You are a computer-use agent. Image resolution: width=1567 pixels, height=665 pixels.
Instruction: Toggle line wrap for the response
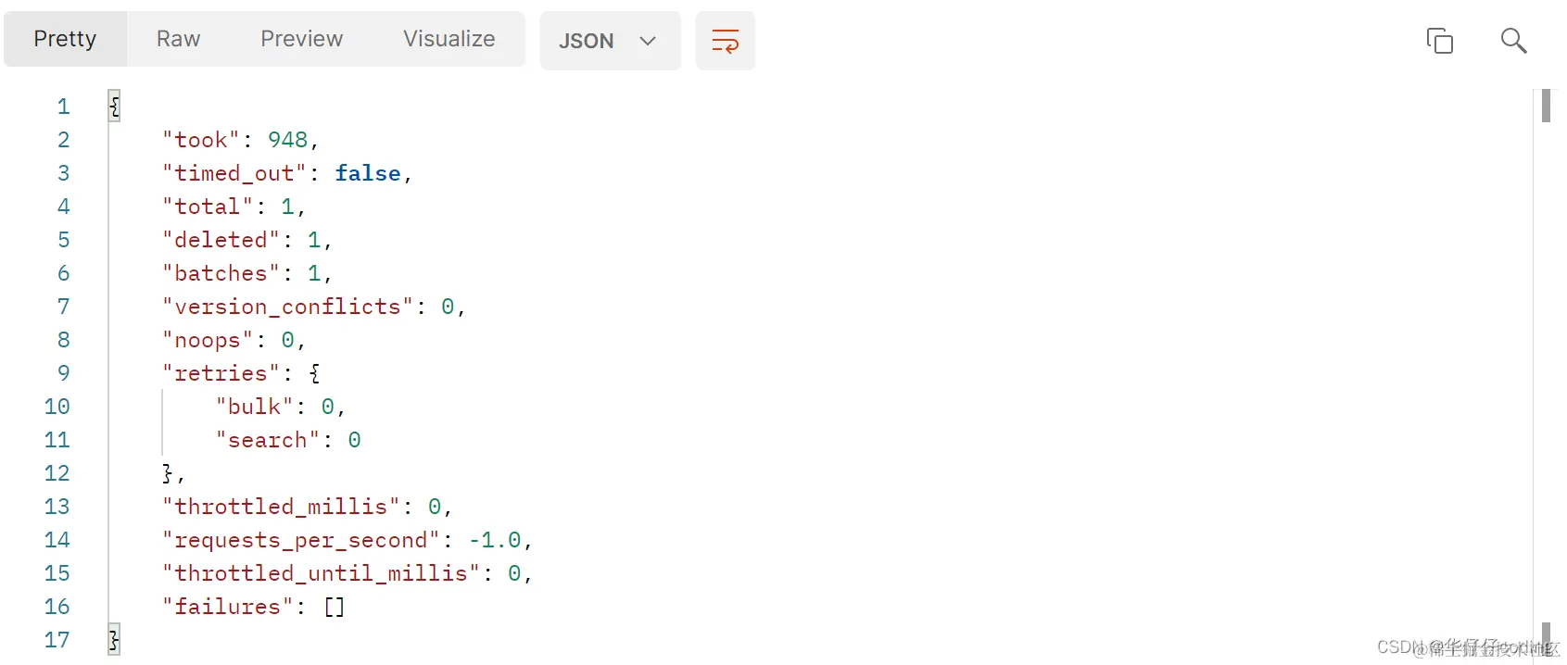[x=726, y=41]
